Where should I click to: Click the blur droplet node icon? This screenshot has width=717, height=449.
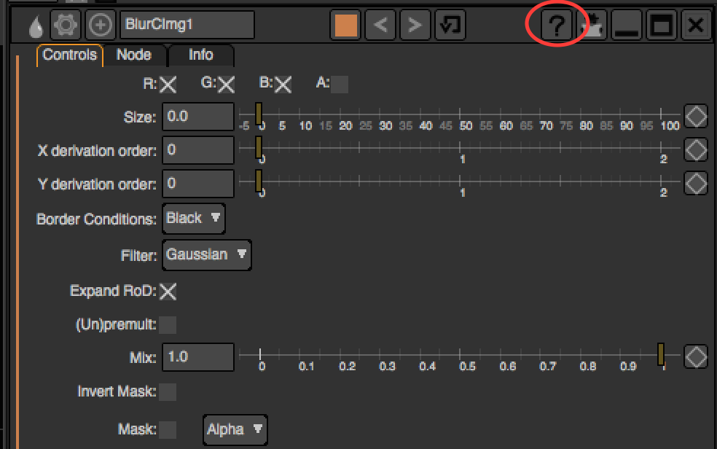(36, 26)
